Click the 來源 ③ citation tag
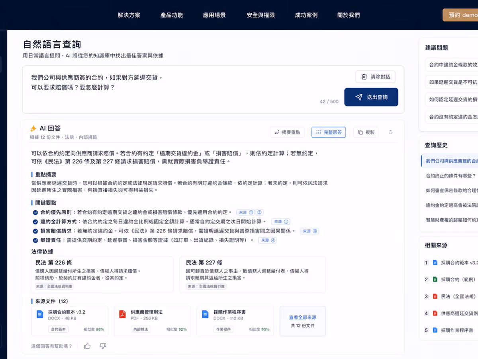478x359 pixels. point(310,231)
